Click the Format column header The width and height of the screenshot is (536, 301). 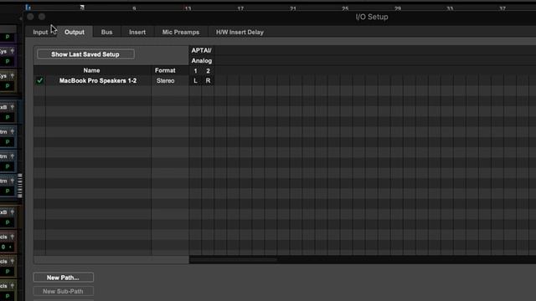(165, 70)
